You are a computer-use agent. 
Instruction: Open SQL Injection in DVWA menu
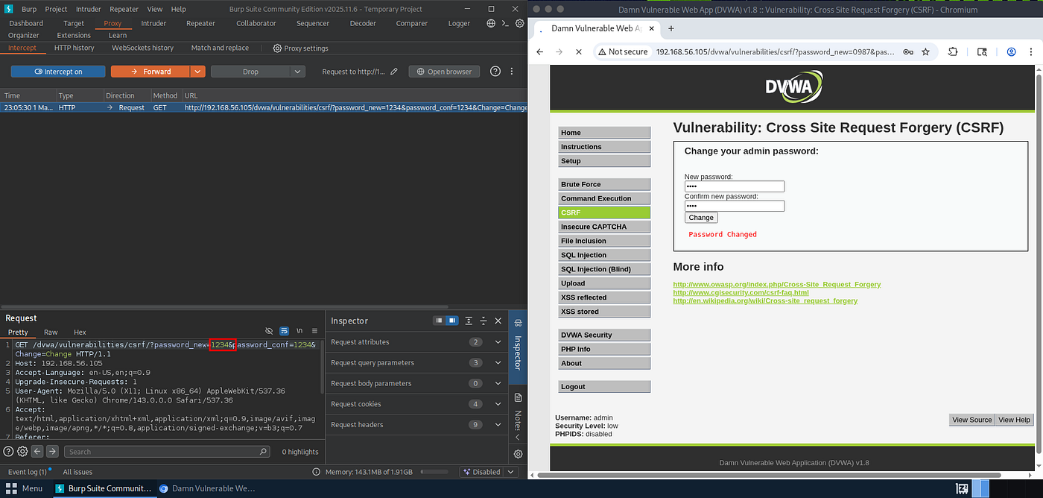pyautogui.click(x=604, y=255)
